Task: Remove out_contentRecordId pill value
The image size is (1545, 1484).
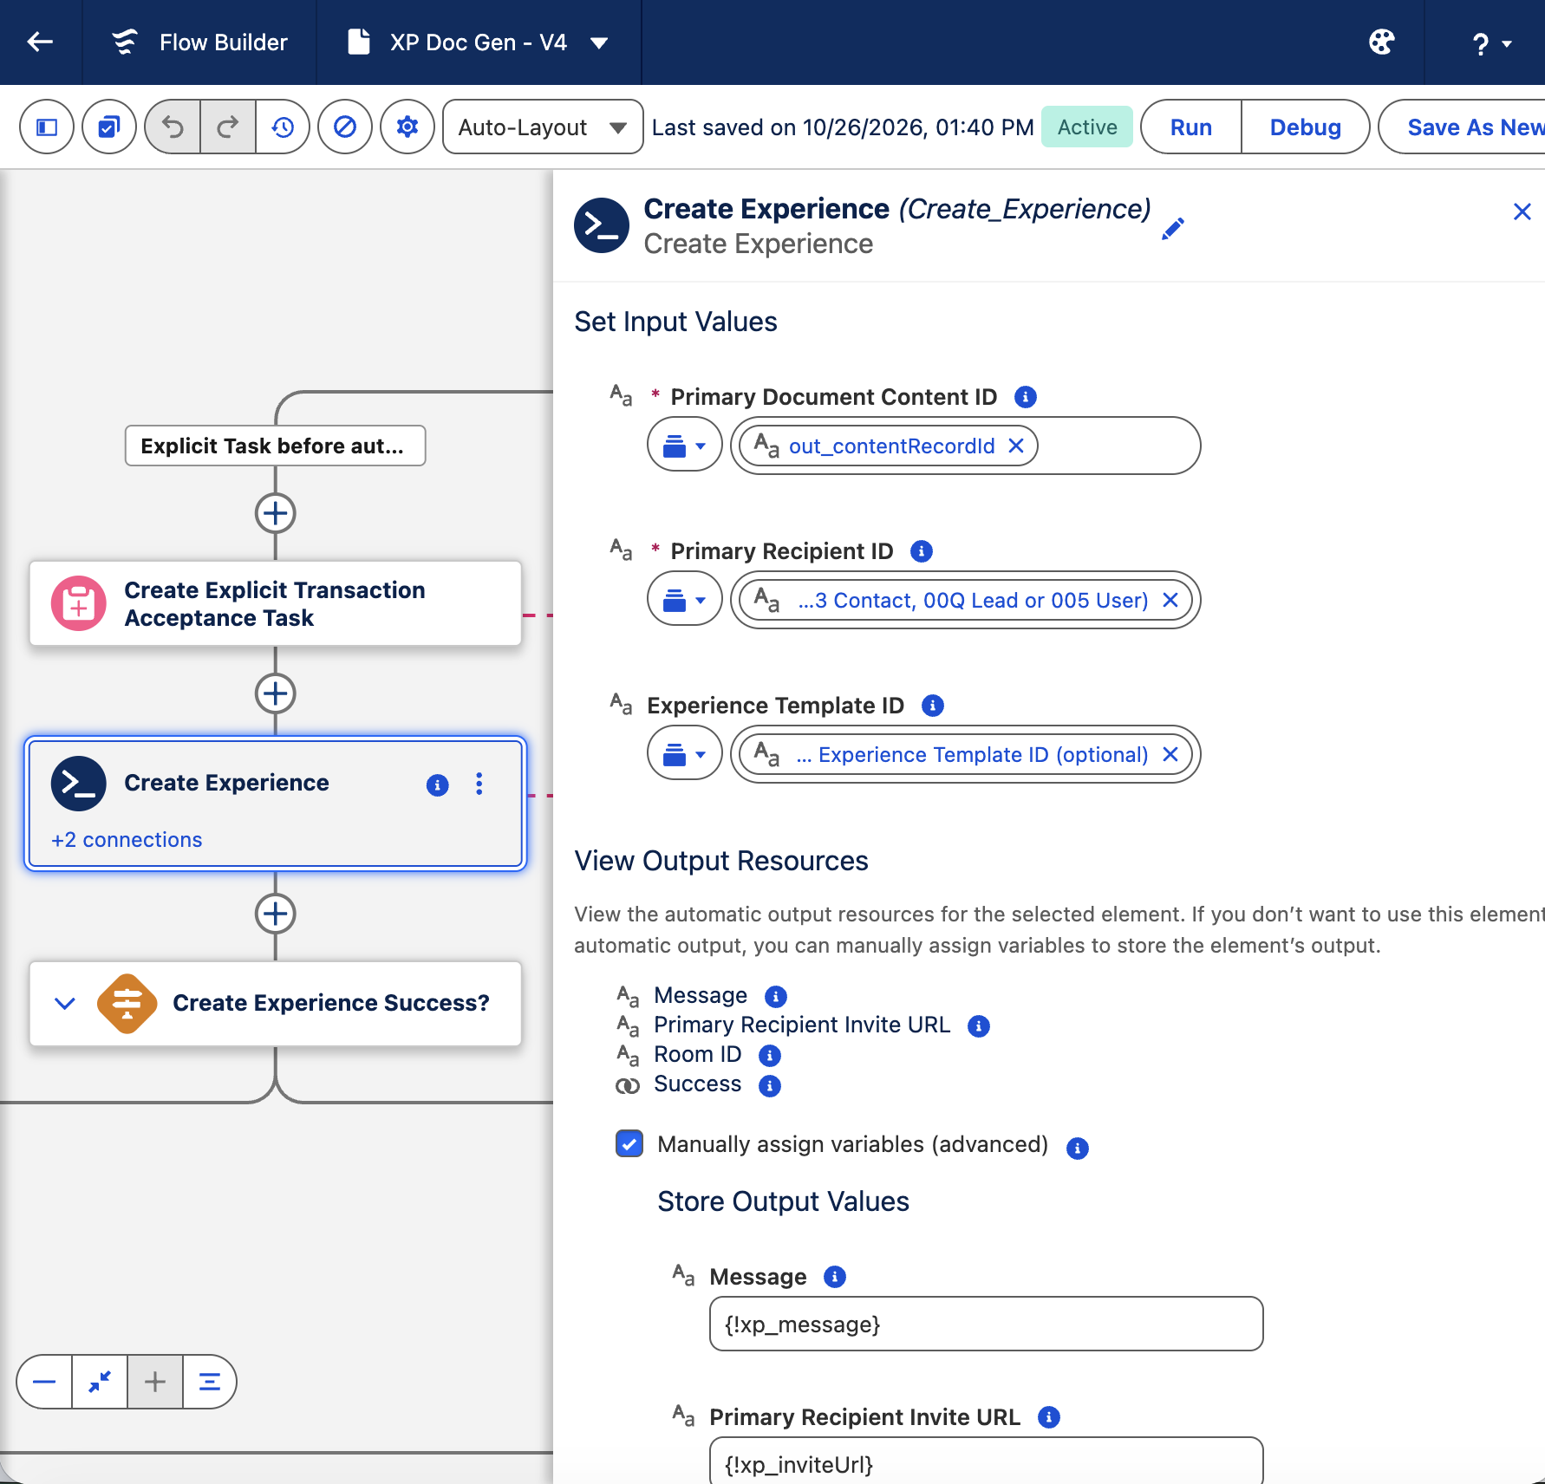Action: 1016,446
